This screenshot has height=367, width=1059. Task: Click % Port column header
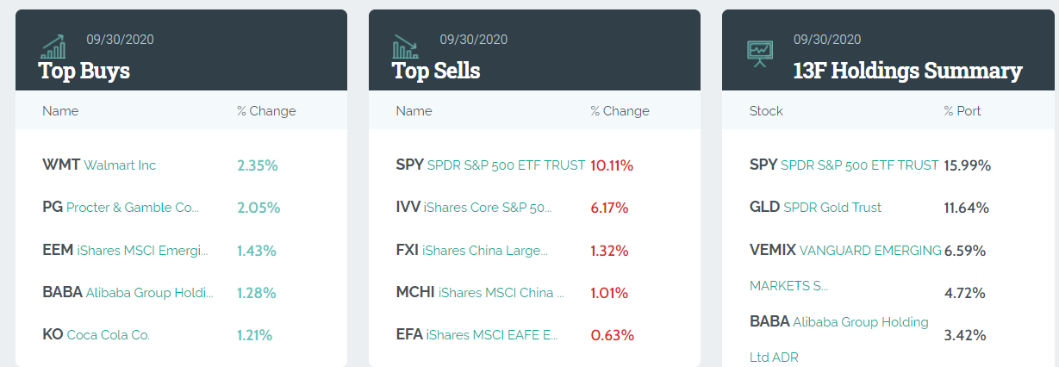click(x=962, y=111)
